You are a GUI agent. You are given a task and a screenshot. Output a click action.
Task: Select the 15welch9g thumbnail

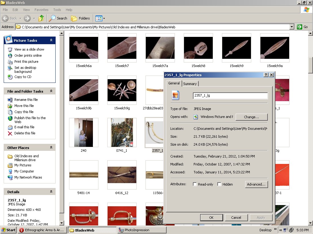coord(122,90)
